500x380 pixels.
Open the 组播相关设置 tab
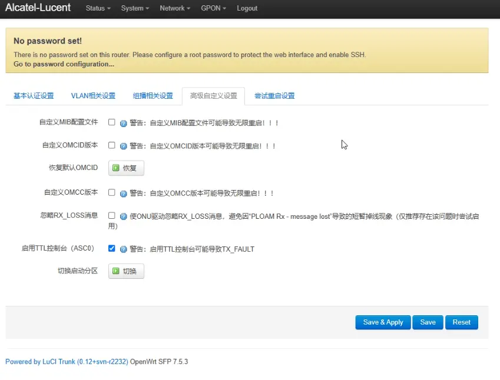point(153,96)
